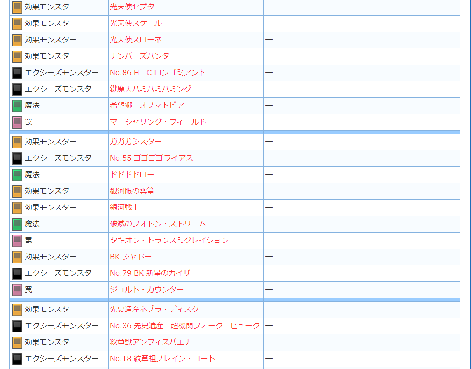Click the orange icon beside 紋章獣アンフィスバエナ

click(x=17, y=342)
